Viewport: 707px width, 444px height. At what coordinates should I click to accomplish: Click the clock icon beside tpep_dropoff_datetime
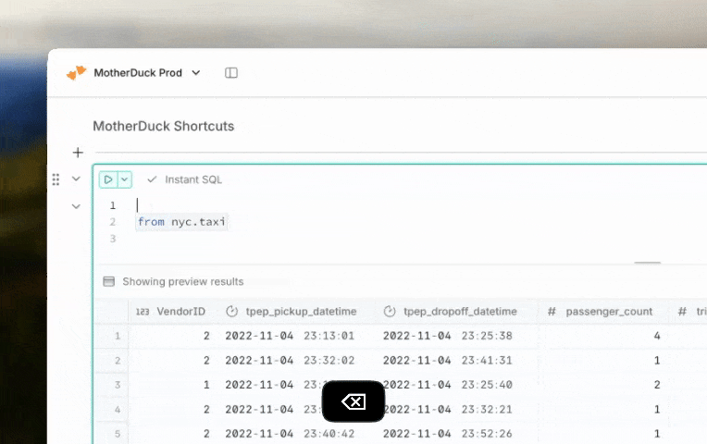pyautogui.click(x=390, y=312)
